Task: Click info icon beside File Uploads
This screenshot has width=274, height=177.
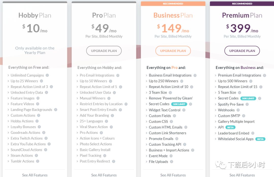Action: coord(172,162)
